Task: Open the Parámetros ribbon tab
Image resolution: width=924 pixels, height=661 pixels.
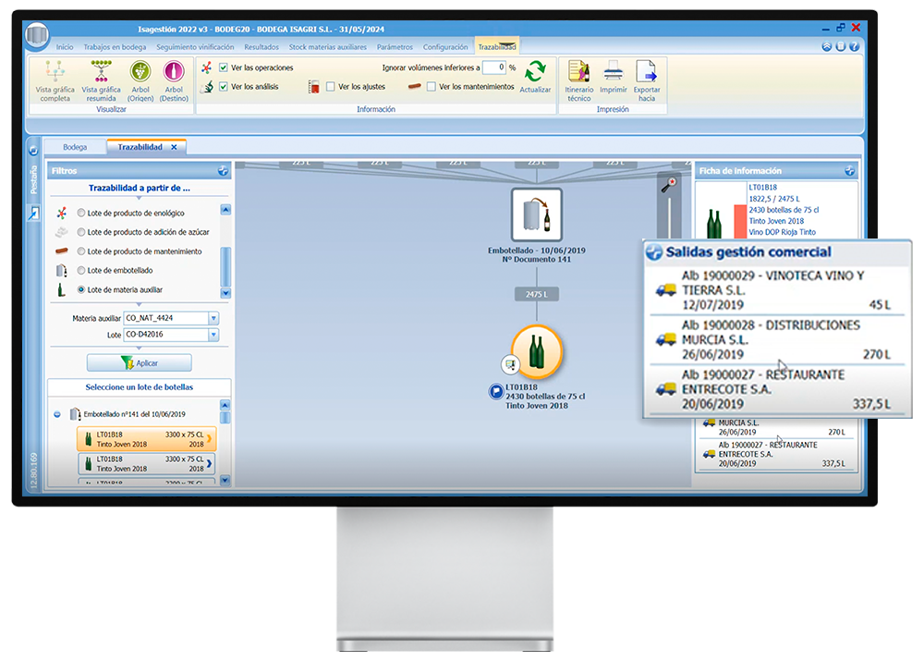Action: (395, 47)
